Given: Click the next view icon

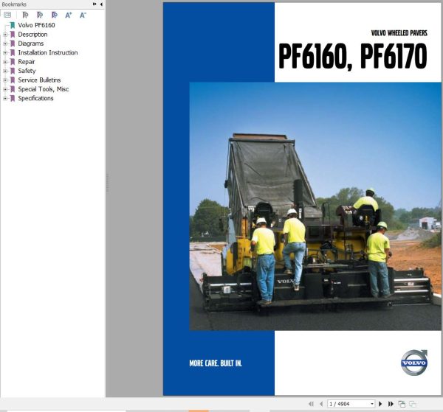Looking at the screenshot, I should [413, 404].
